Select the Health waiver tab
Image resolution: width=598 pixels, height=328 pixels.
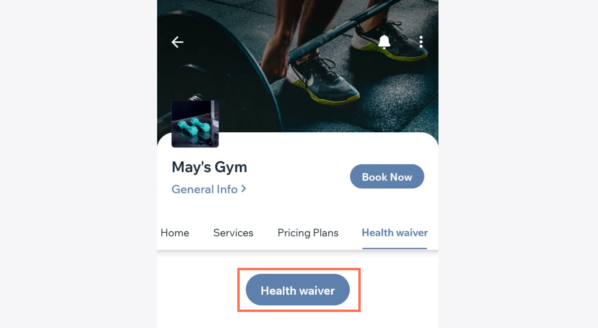click(x=395, y=233)
